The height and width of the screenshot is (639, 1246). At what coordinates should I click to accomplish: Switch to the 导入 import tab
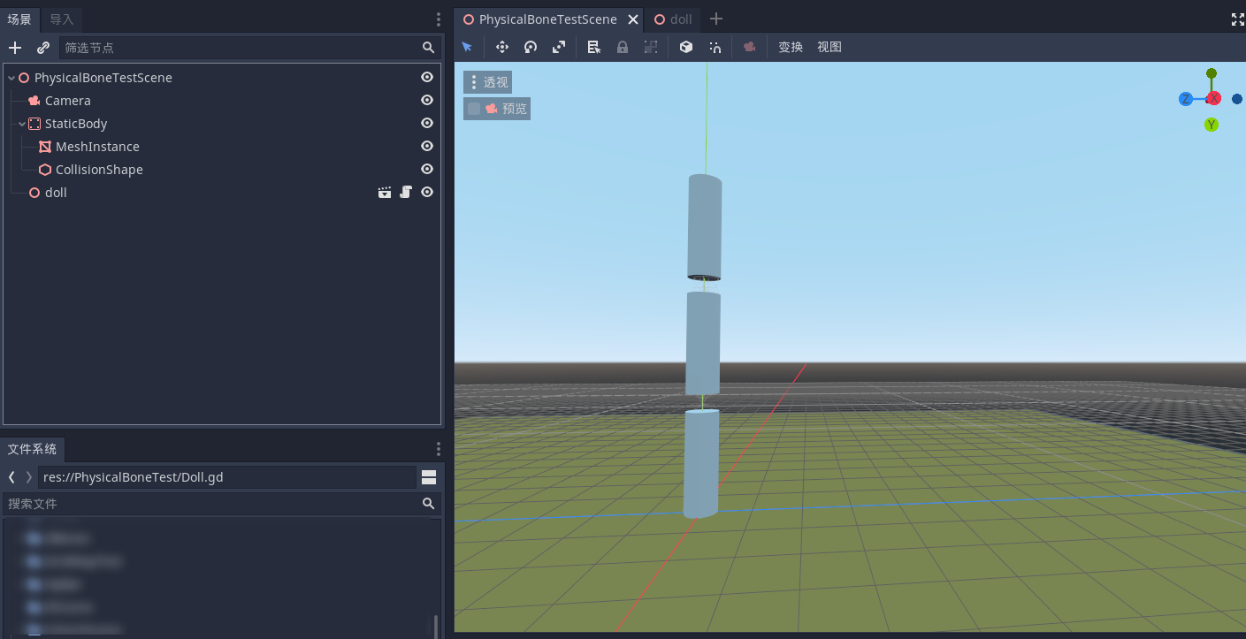[x=62, y=19]
